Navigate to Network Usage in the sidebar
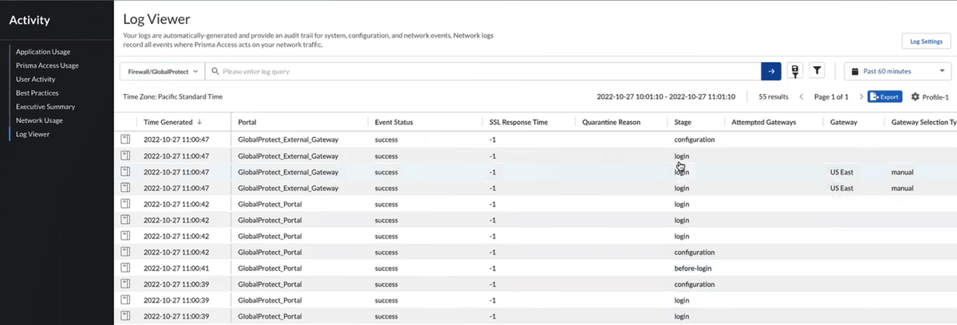957x325 pixels. 39,120
